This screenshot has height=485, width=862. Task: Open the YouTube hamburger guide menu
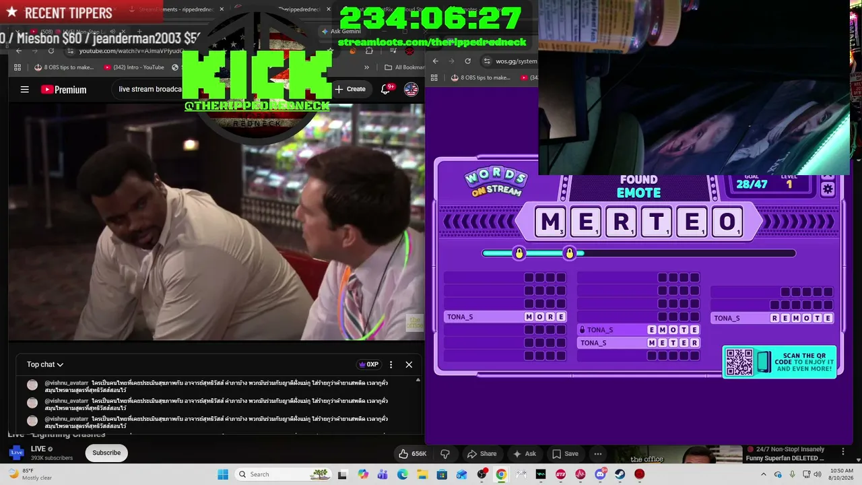click(x=25, y=90)
